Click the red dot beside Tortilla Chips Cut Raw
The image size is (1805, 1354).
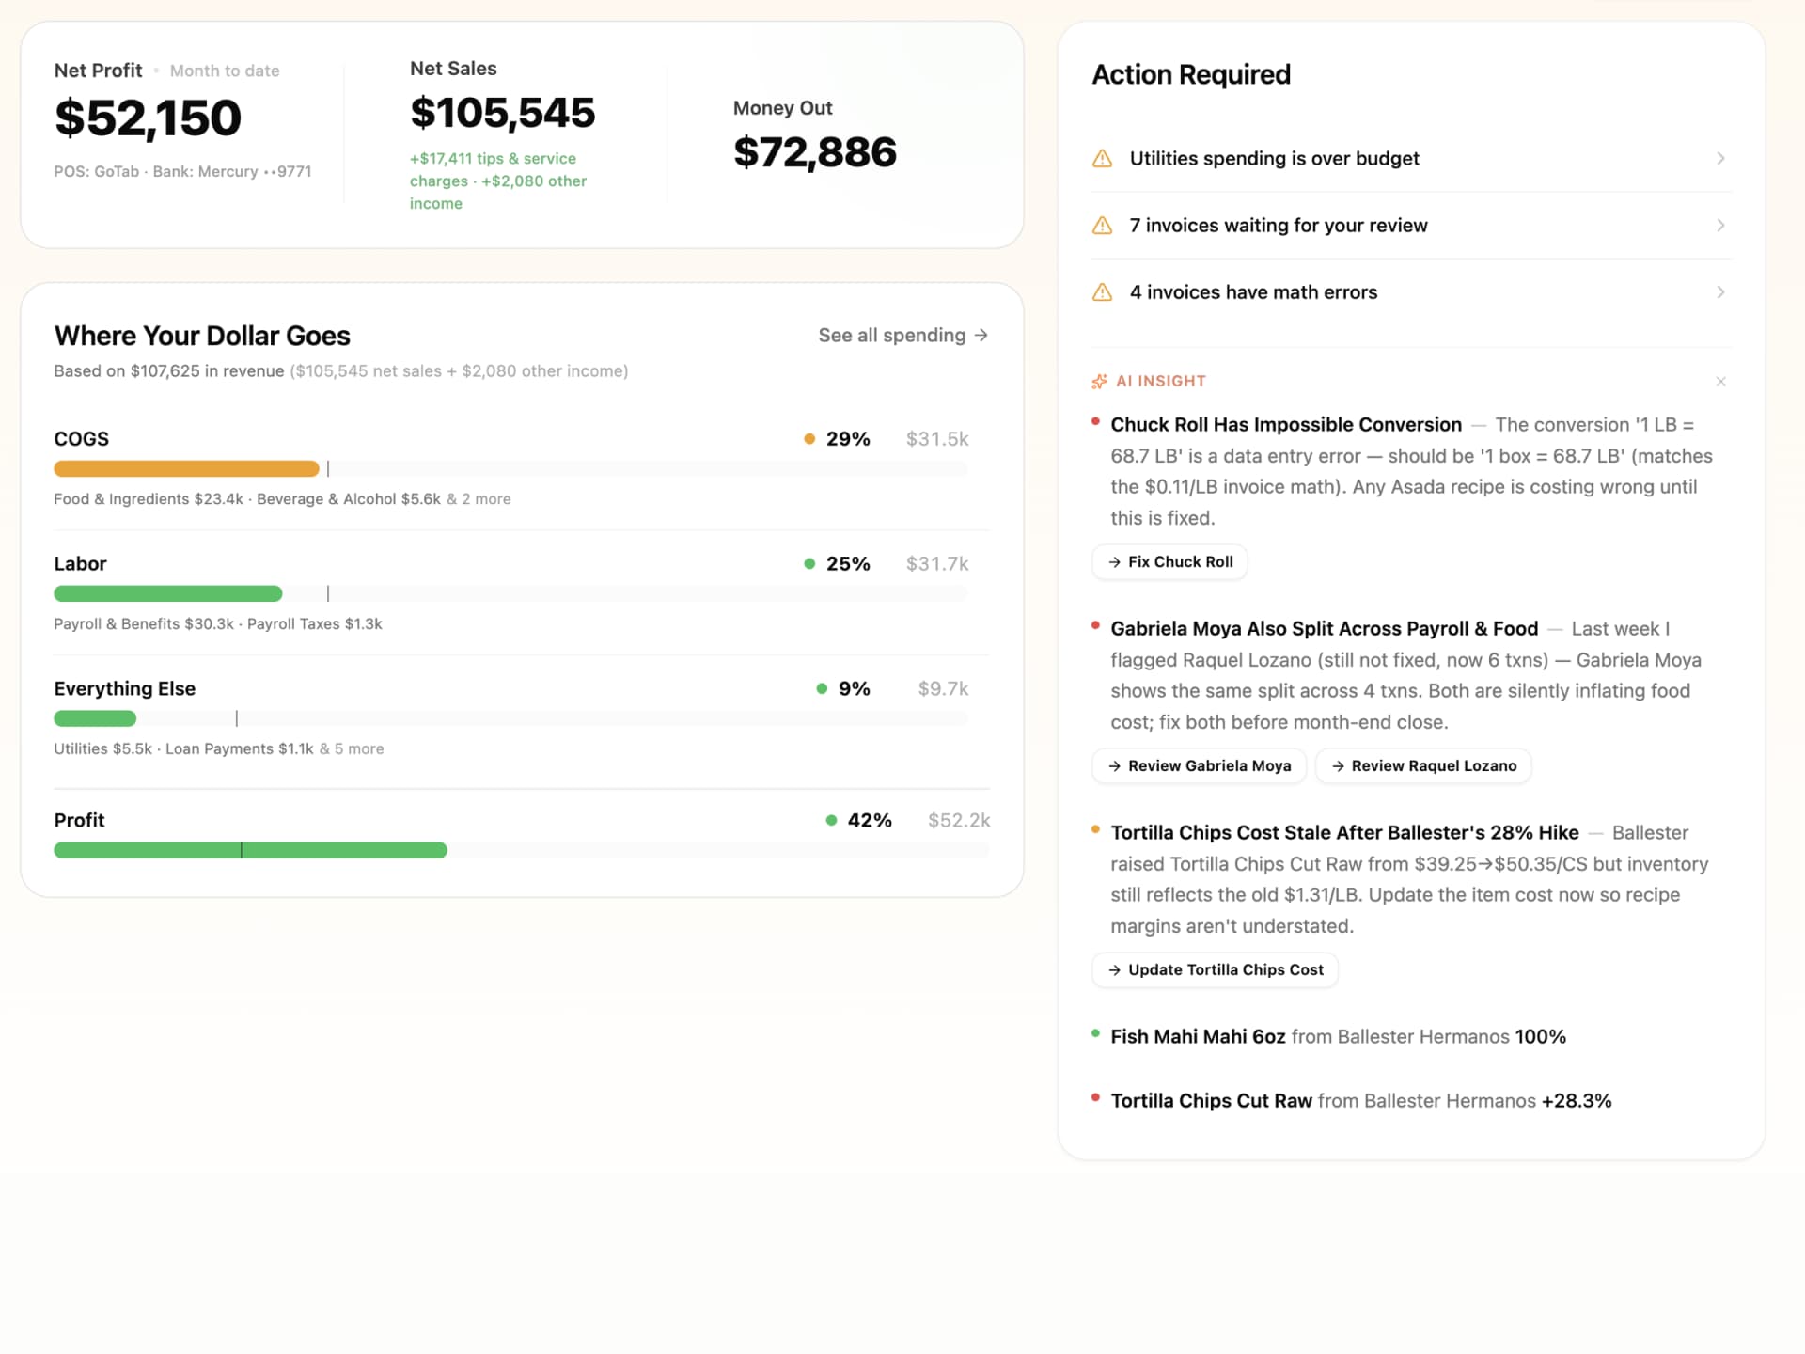point(1094,1096)
